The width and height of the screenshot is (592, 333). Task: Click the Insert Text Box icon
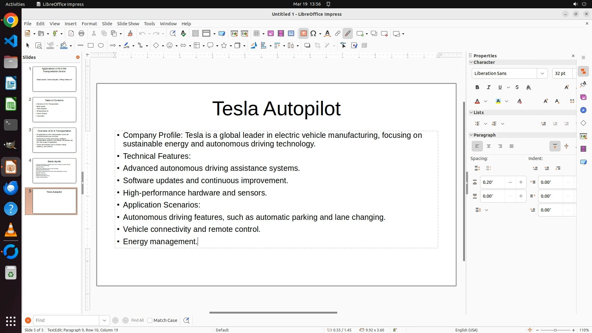303,34
